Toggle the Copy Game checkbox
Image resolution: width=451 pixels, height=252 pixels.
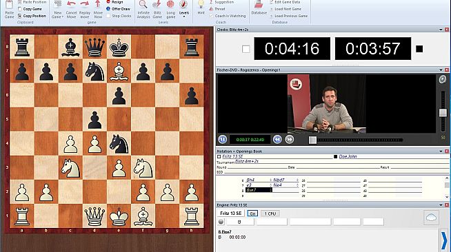pyautogui.click(x=19, y=9)
